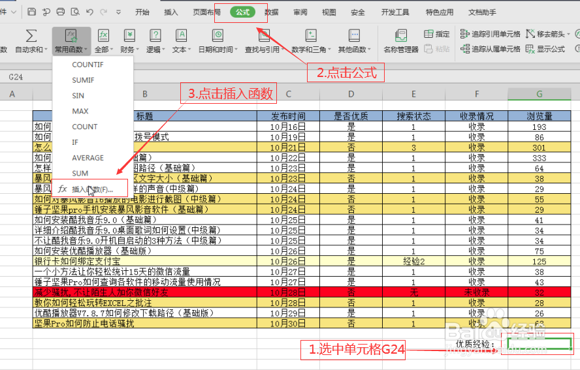Open Print Preview magnifier icon
Image resolution: width=580 pixels, height=370 pixels.
point(75,12)
